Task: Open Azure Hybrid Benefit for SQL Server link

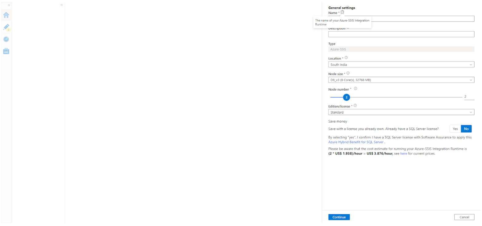Action: tap(356, 142)
